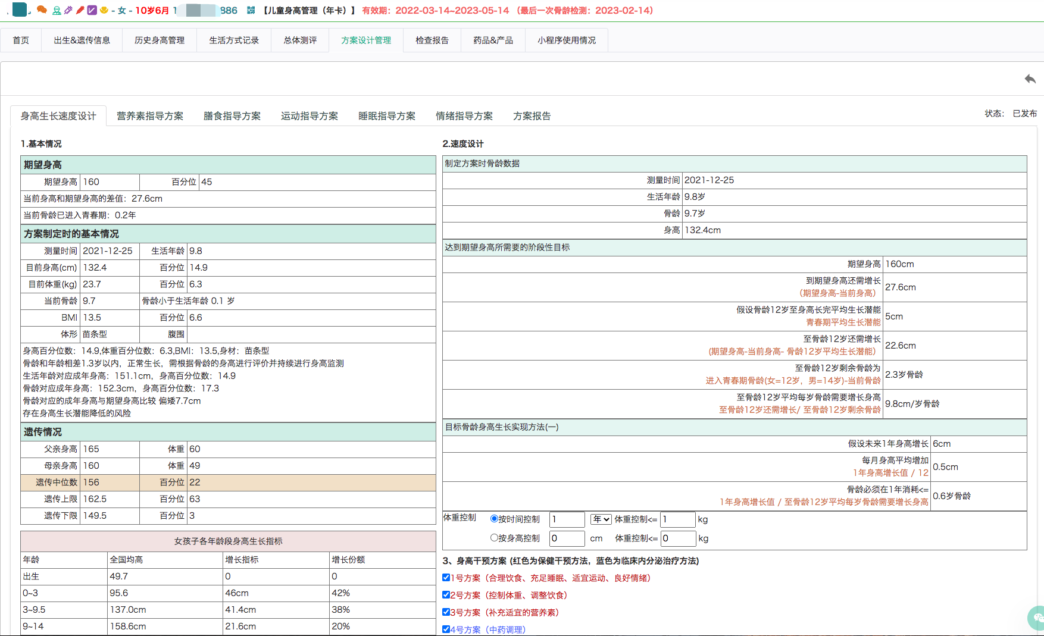Click the 按身高控制 row weight limit field

coord(679,538)
